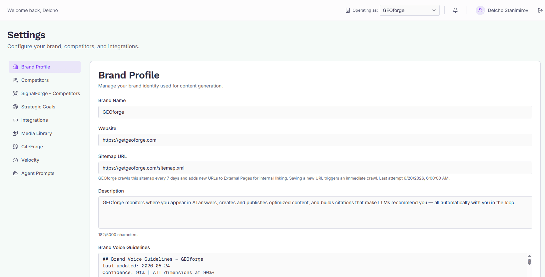Screen dimensions: 545x277
Task: Click the Media Library images icon
Action: point(15,133)
